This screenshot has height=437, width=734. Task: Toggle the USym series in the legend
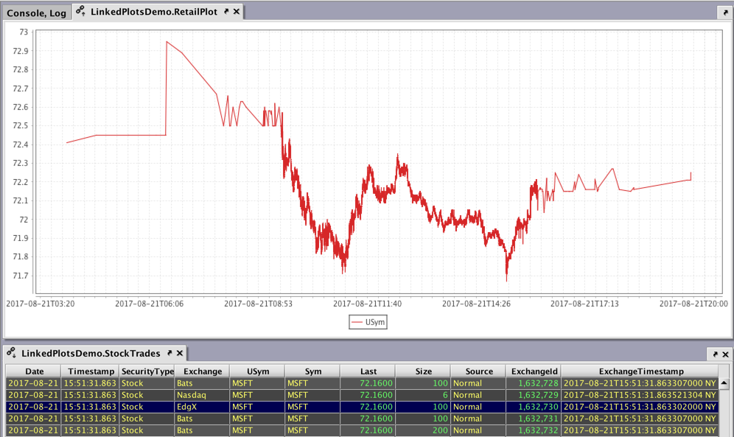(368, 322)
